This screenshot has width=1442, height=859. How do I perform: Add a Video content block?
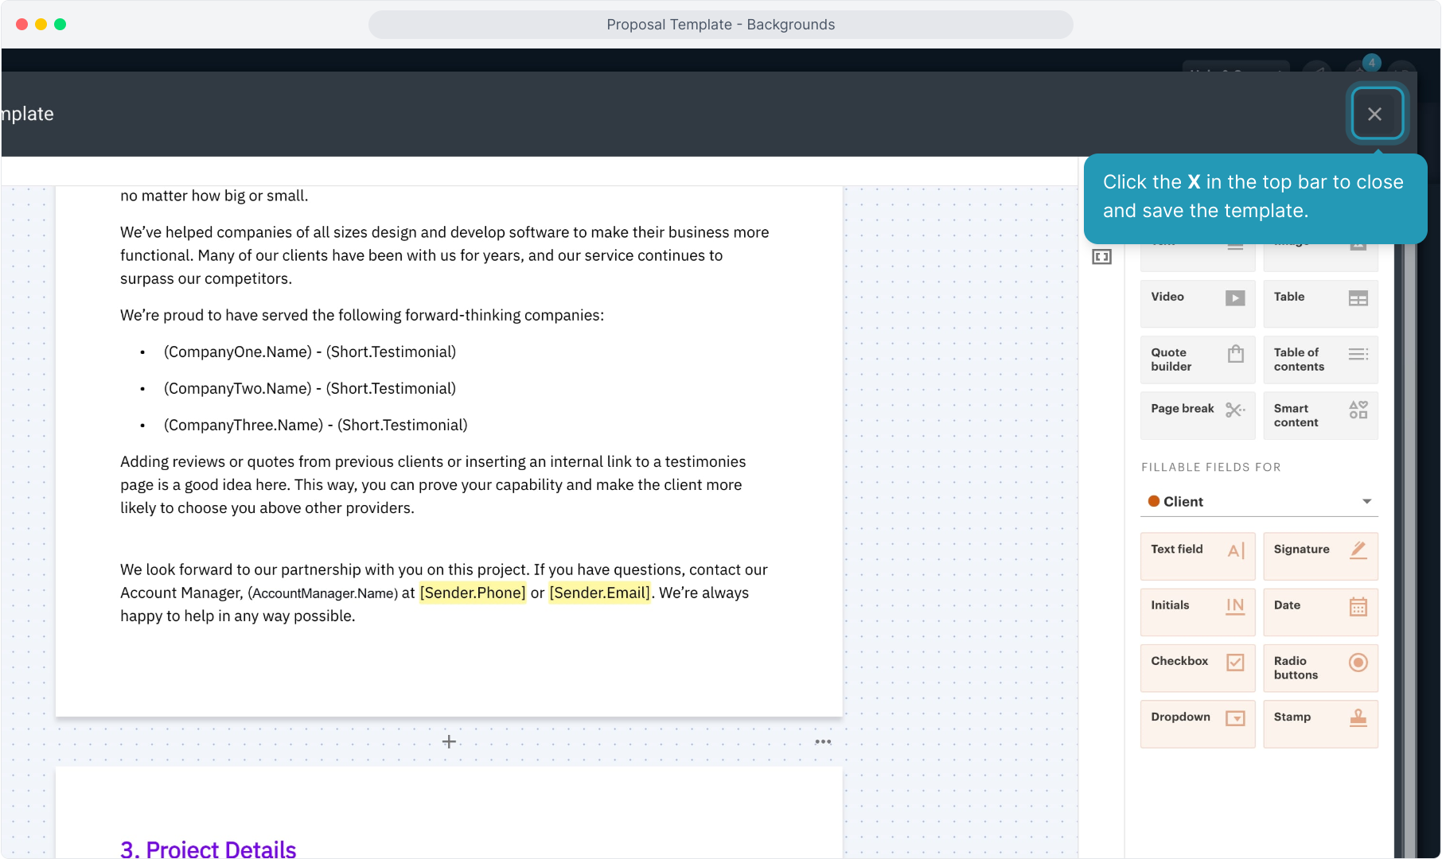(x=1197, y=304)
